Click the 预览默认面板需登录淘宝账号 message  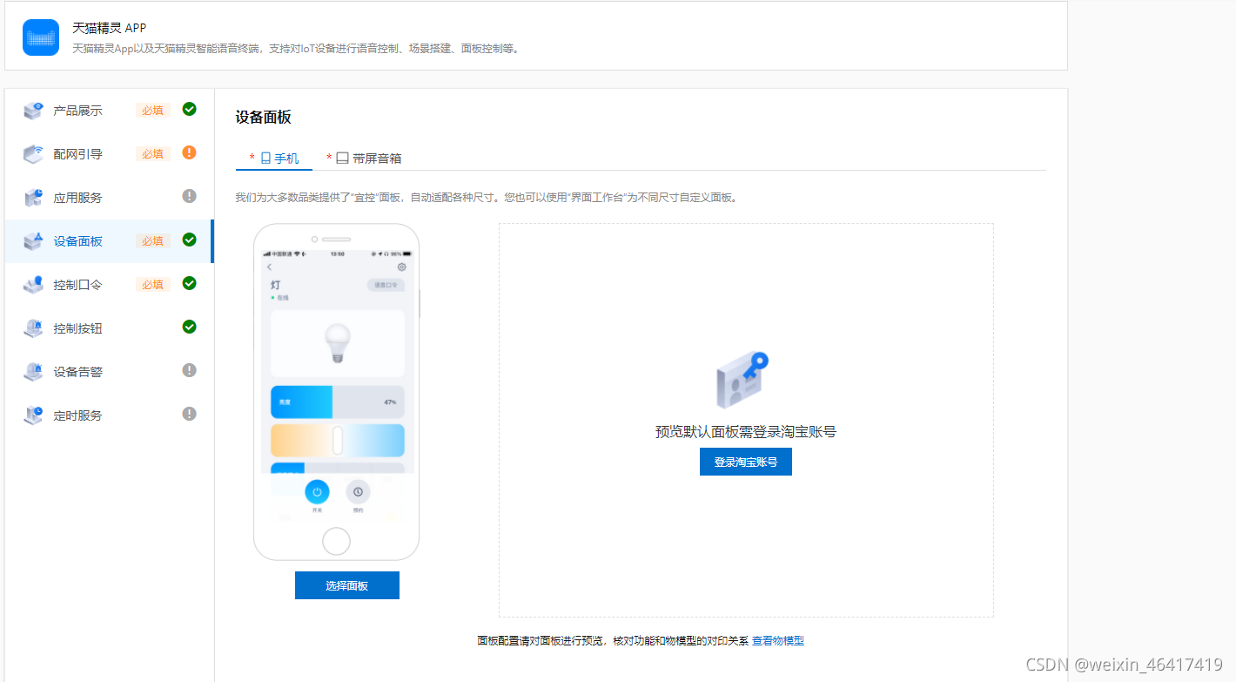746,431
